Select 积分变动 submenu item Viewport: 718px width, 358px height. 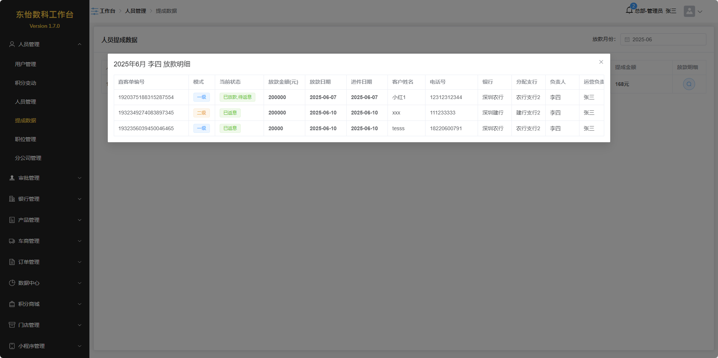[x=26, y=83]
